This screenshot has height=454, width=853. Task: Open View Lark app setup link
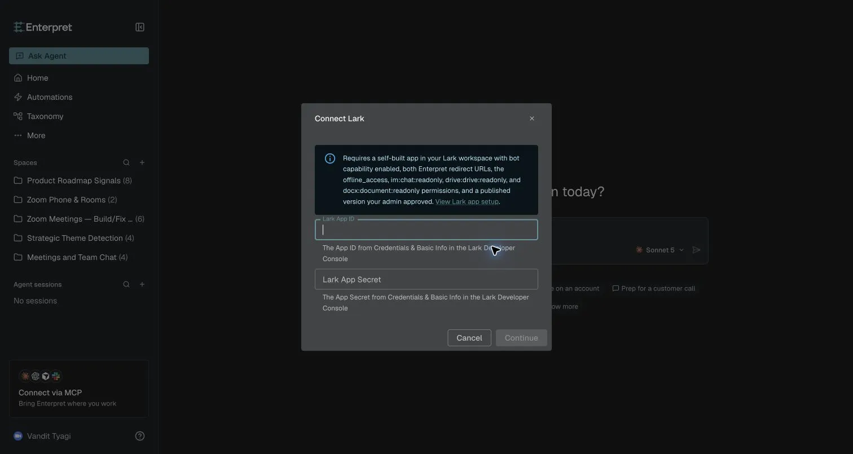(467, 201)
